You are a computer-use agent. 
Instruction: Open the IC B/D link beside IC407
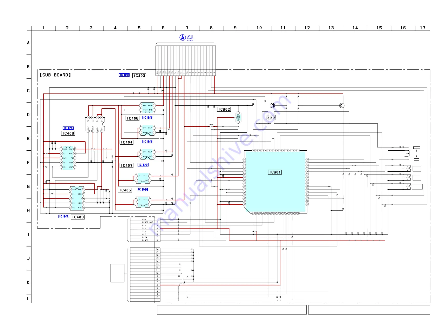(x=143, y=165)
